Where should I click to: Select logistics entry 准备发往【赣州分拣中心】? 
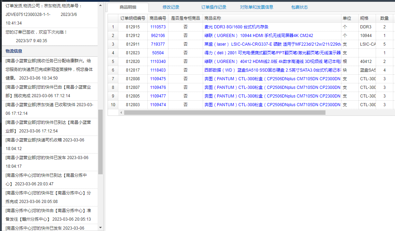(x=49, y=215)
